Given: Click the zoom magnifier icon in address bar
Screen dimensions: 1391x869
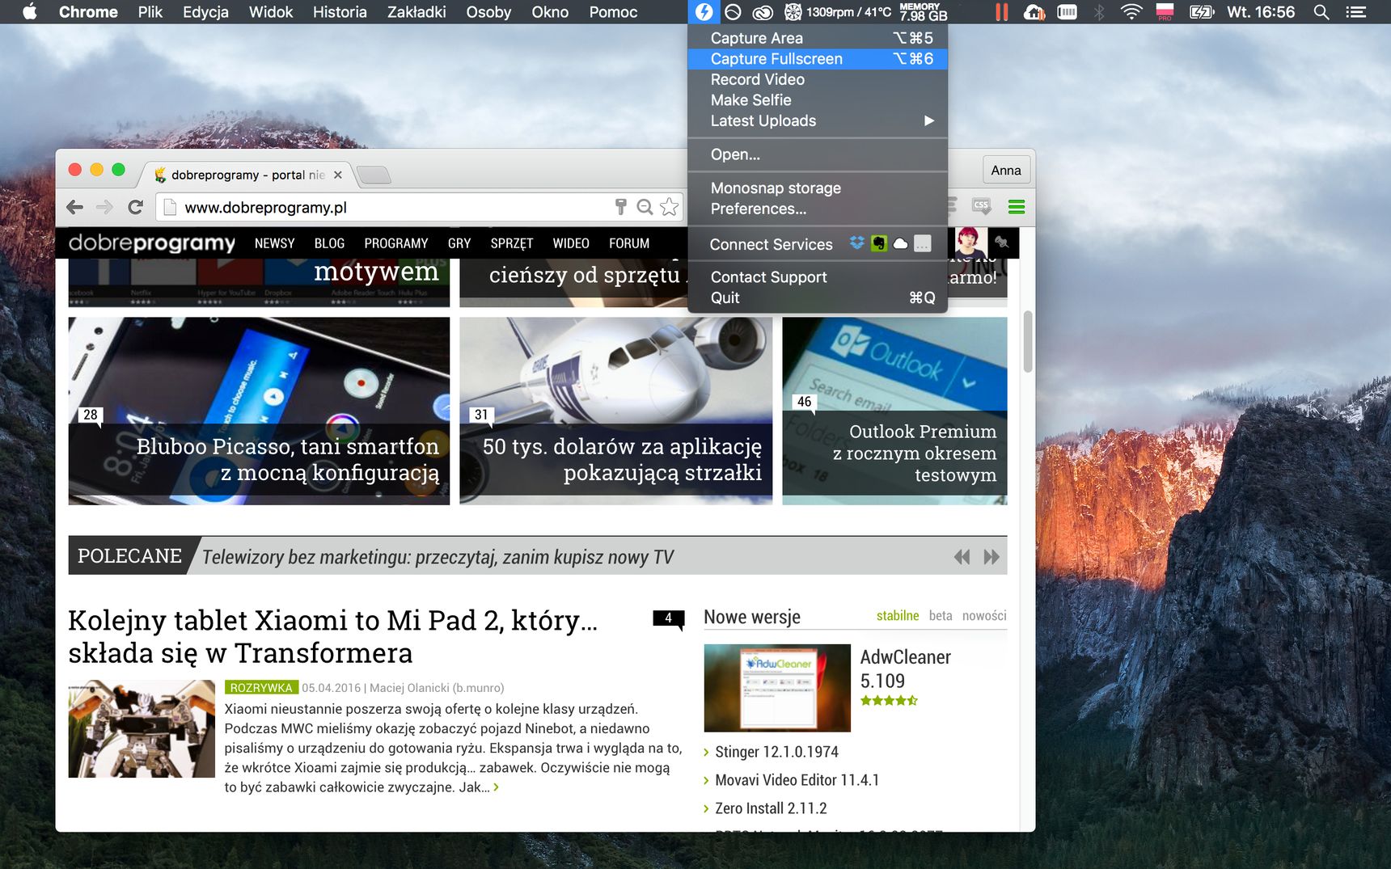Looking at the screenshot, I should tap(645, 207).
